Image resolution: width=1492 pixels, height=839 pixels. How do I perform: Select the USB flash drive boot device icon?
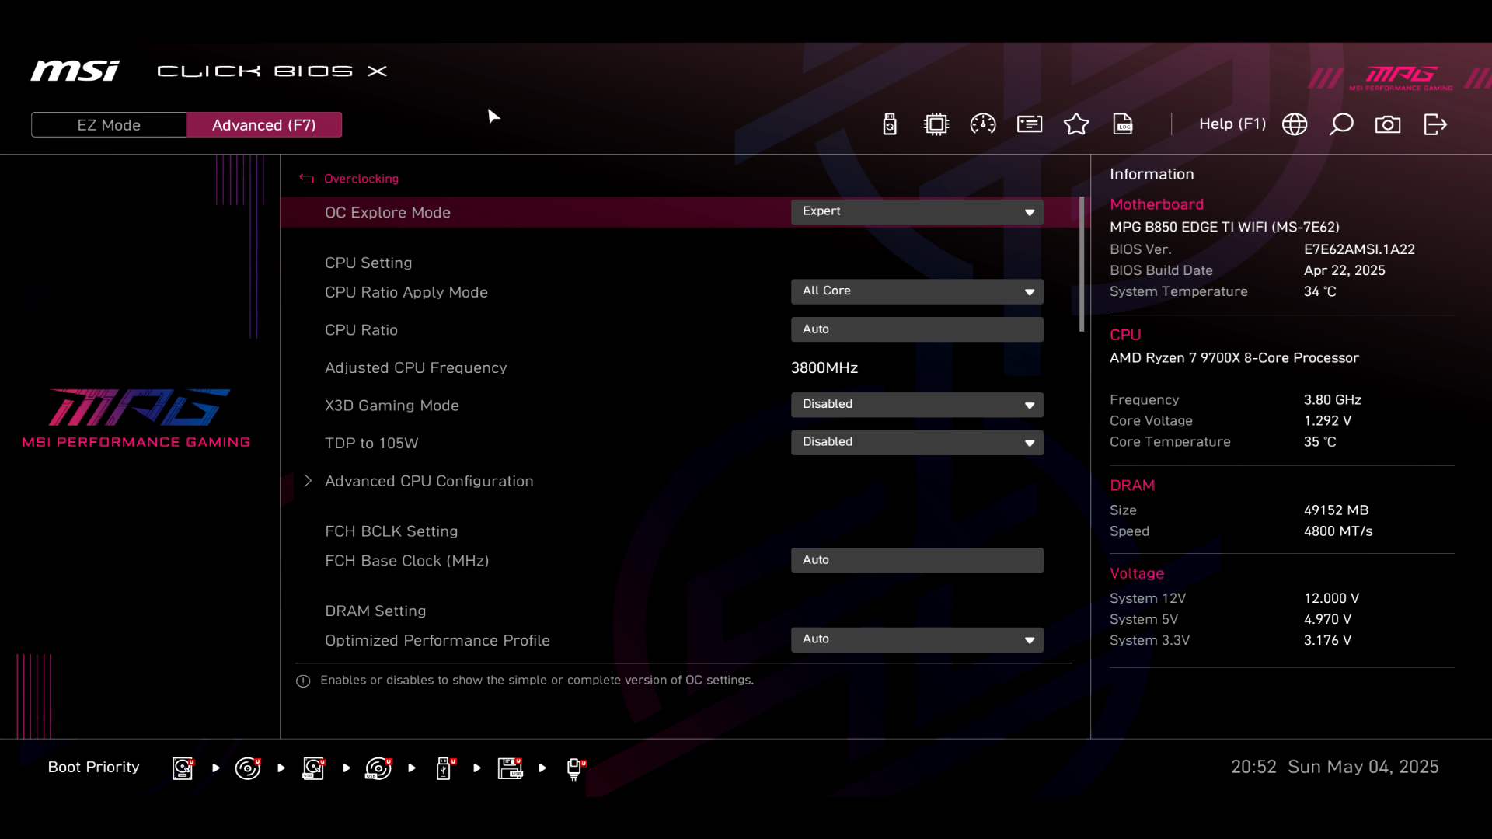[x=444, y=768]
